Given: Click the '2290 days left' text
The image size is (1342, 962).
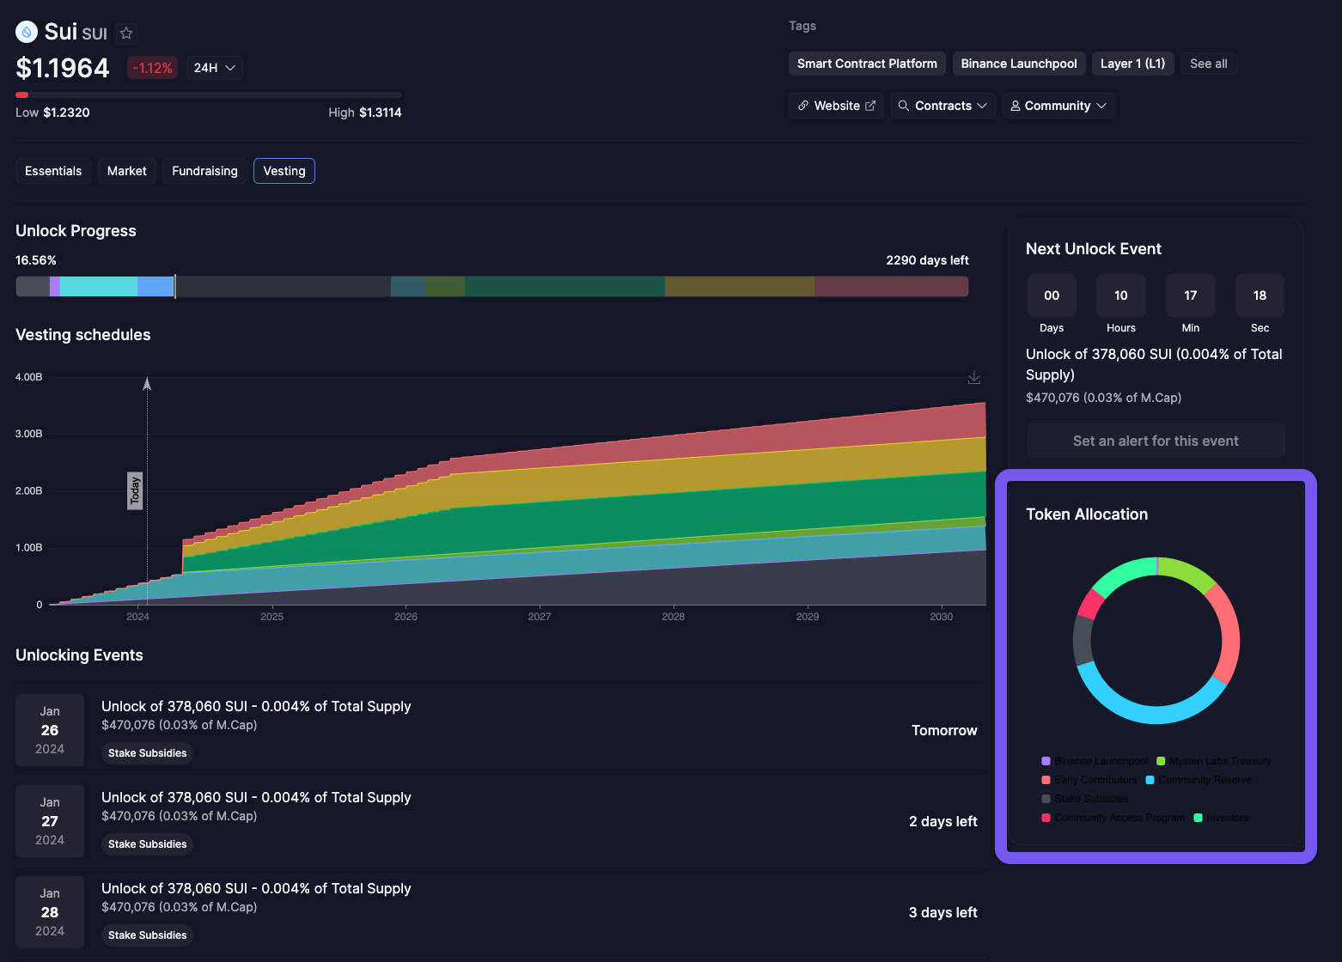Looking at the screenshot, I should [927, 260].
